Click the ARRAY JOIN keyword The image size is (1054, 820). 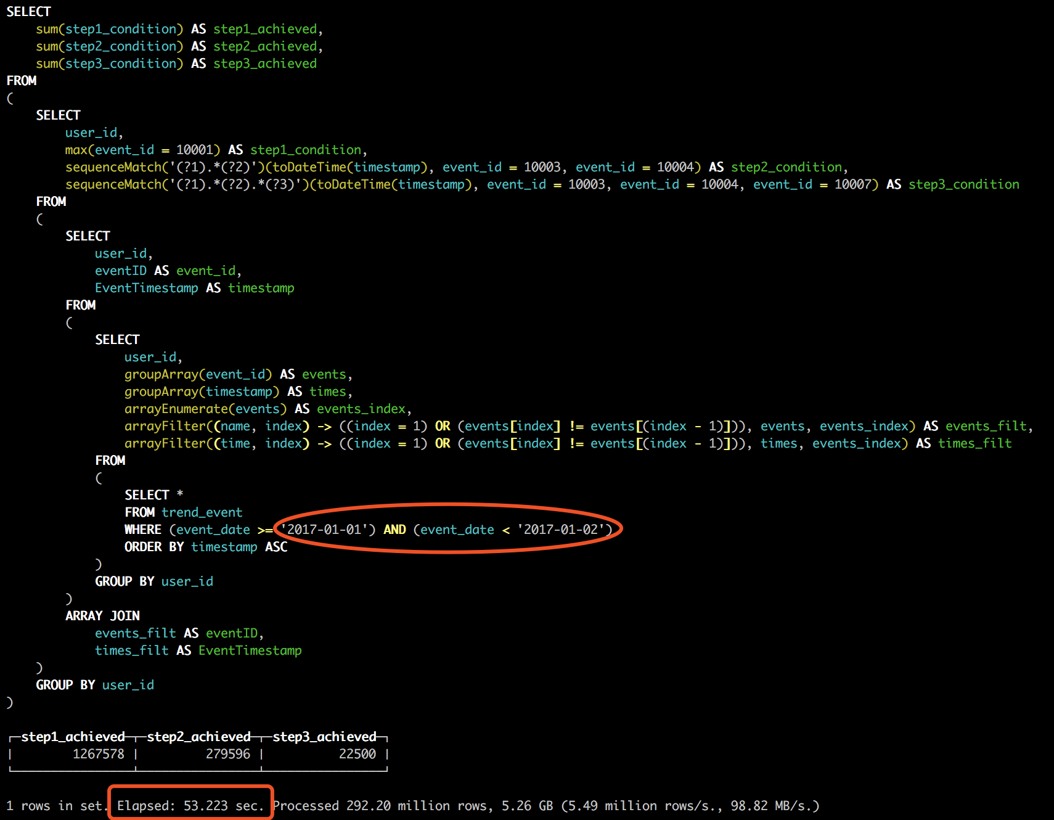point(102,616)
